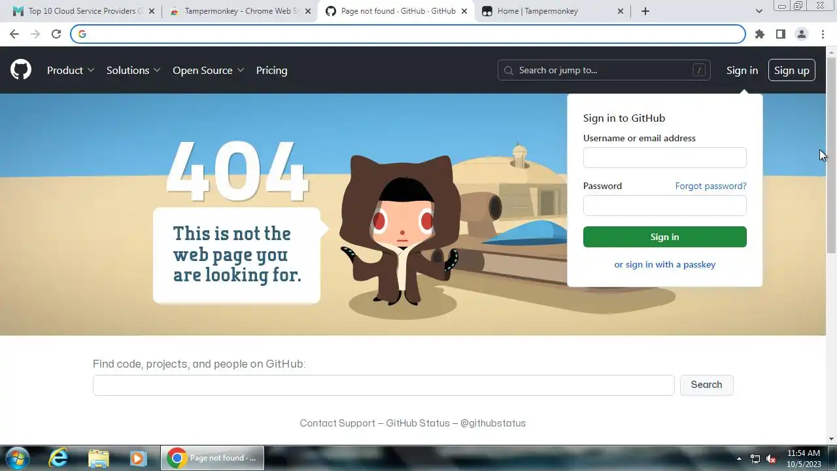Expand the Open Source menu

209,70
